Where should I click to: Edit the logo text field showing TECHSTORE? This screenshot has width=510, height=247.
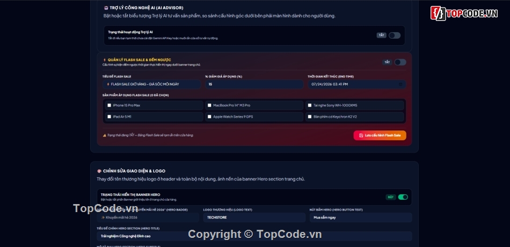254,217
